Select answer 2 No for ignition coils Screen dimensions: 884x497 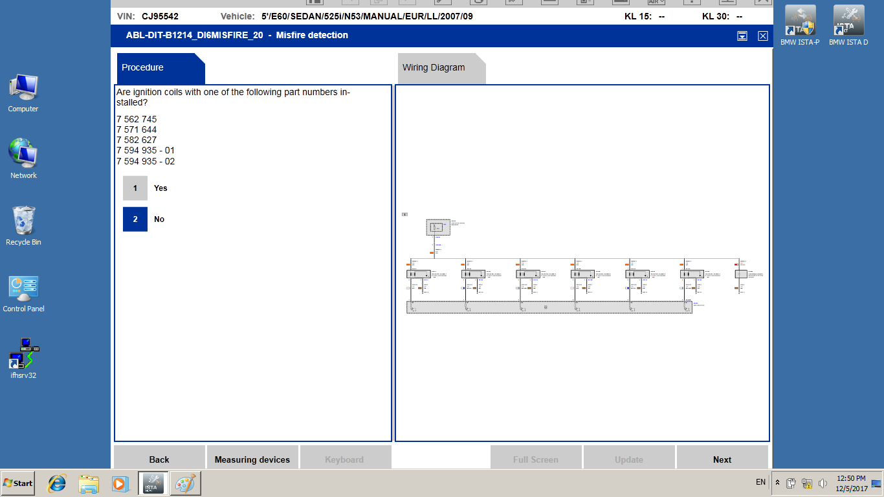click(135, 219)
